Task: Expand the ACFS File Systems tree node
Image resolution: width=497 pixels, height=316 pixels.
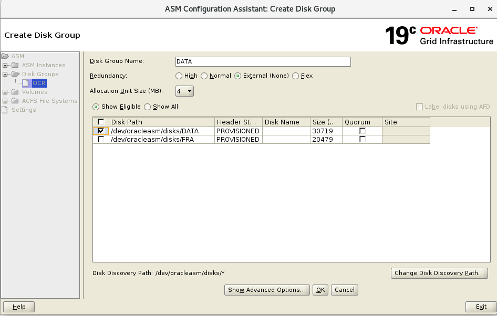Action: point(5,101)
